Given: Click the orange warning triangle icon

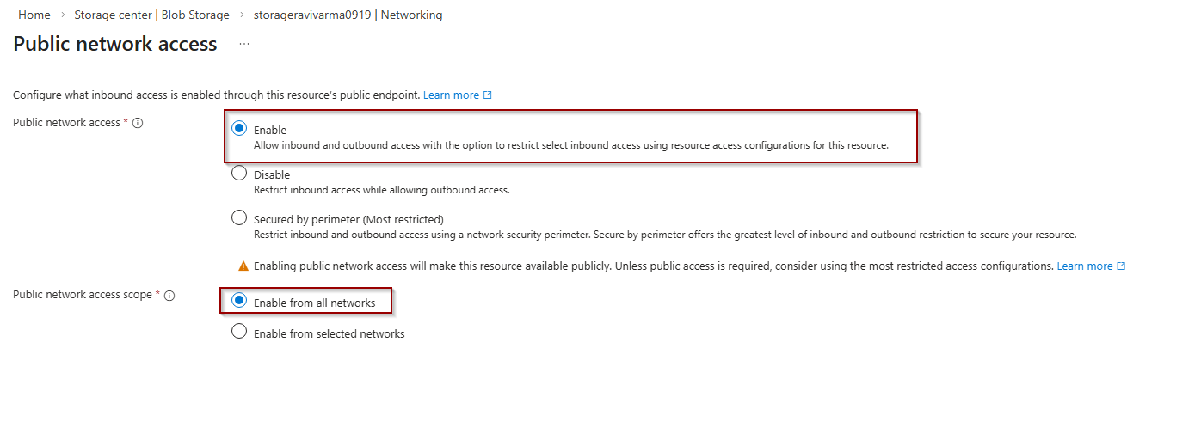Looking at the screenshot, I should pos(243,266).
